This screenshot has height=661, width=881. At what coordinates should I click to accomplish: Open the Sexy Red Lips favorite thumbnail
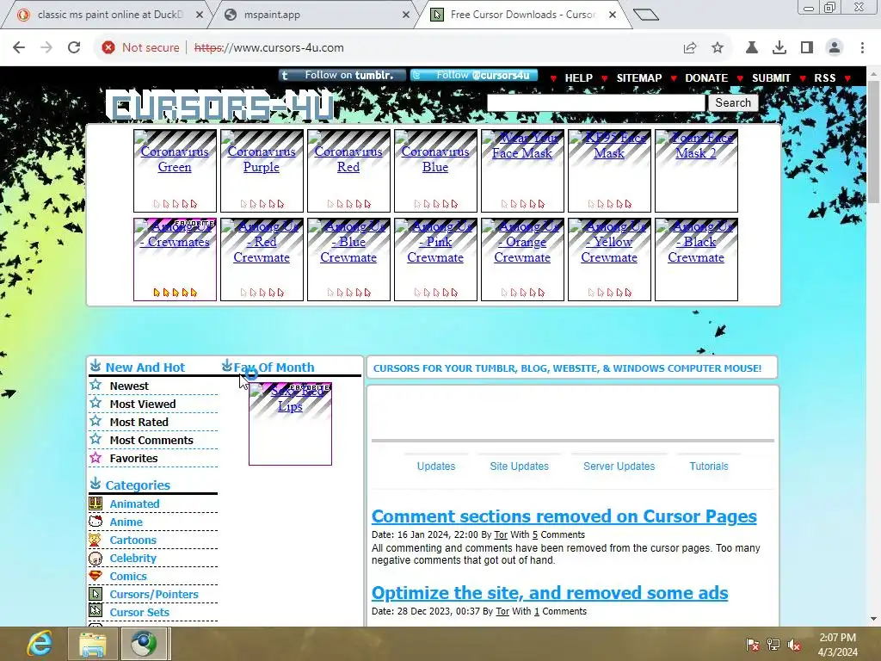pyautogui.click(x=290, y=423)
